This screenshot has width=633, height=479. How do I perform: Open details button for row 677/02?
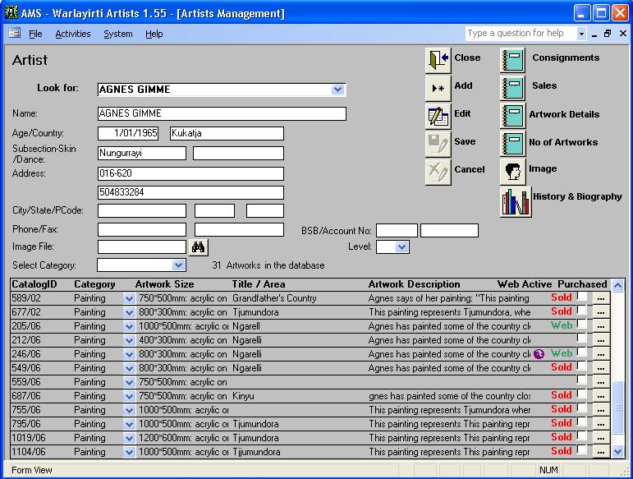[x=601, y=312]
